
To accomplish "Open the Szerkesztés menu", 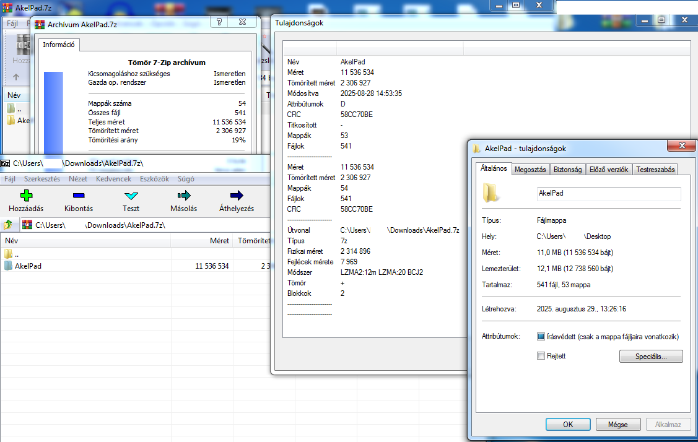I will pos(42,179).
